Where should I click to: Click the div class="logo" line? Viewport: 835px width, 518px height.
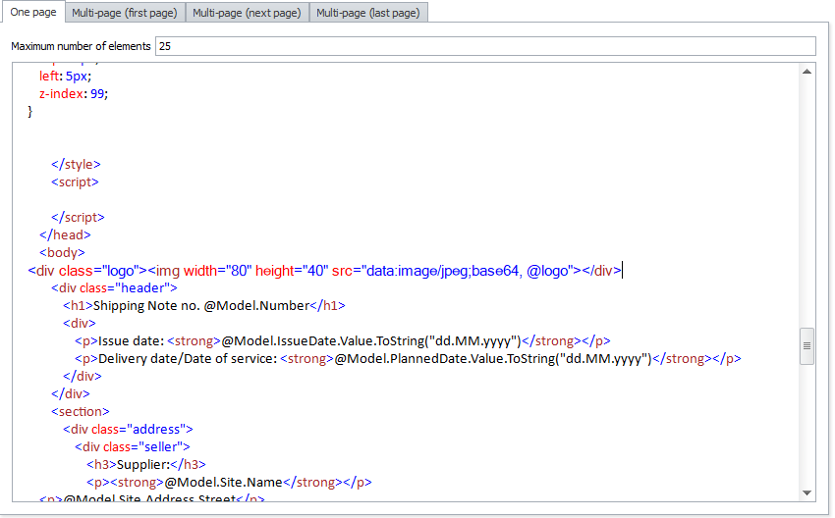click(x=324, y=271)
